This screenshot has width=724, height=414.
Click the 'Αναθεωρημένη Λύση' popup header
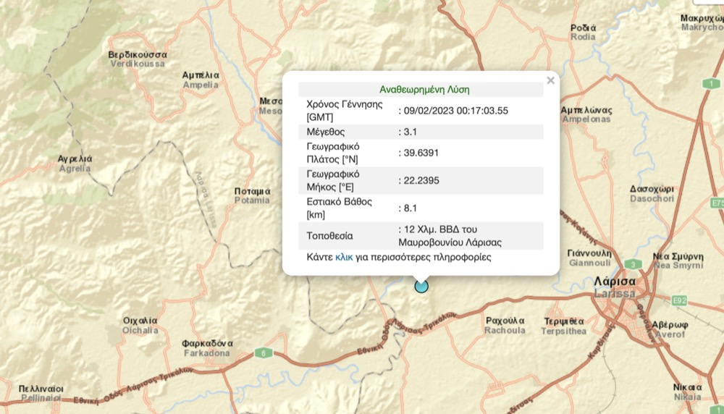(x=424, y=90)
